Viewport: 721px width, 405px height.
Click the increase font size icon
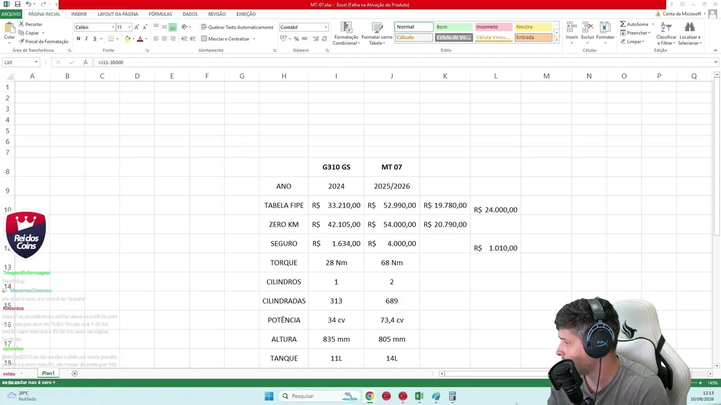[x=136, y=27]
